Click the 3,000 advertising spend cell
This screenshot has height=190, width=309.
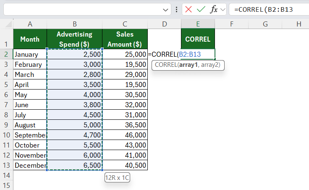pyautogui.click(x=74, y=64)
